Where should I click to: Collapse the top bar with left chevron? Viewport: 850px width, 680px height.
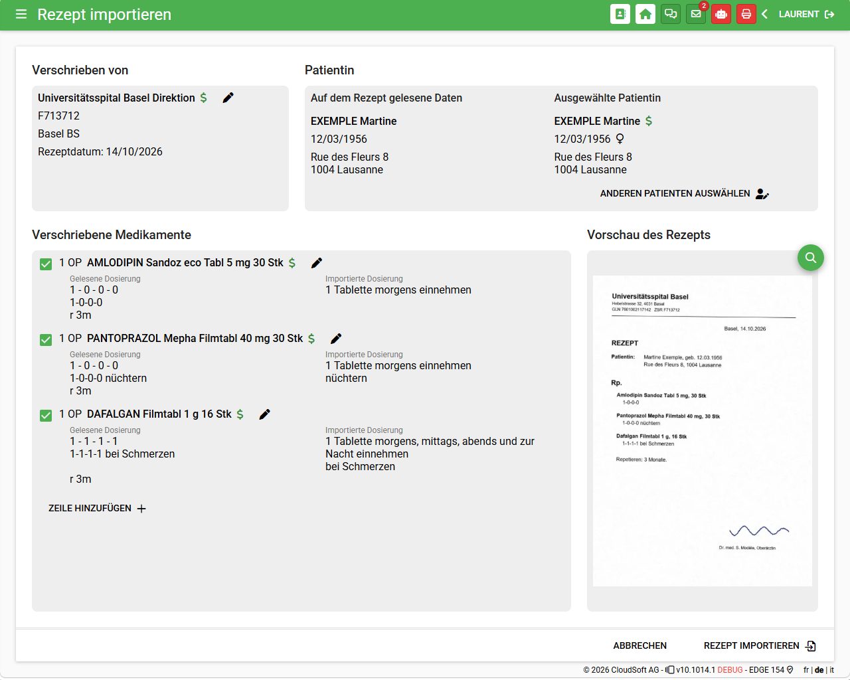pos(765,14)
